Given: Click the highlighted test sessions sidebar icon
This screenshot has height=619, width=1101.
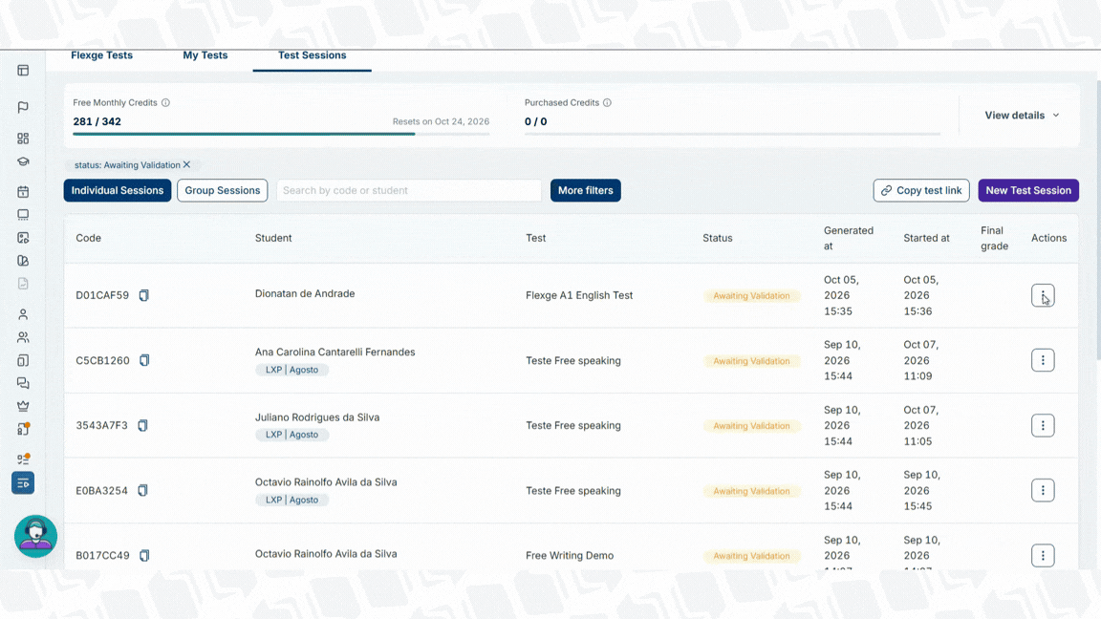Looking at the screenshot, I should [23, 482].
